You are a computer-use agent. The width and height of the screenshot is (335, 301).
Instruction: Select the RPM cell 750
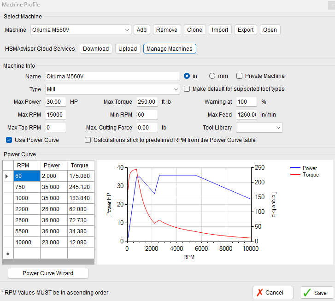(x=27, y=187)
